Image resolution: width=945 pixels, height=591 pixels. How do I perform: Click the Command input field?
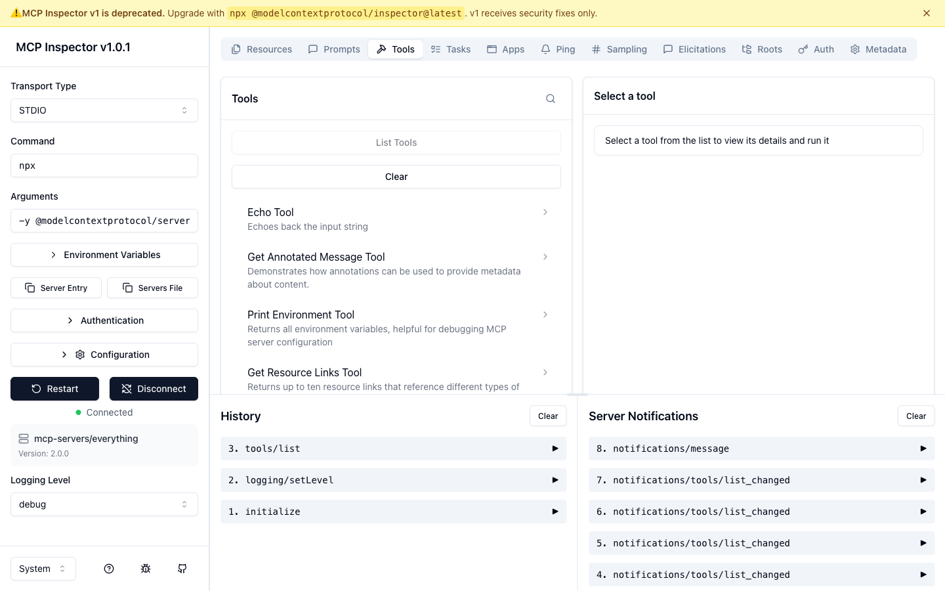tap(104, 165)
